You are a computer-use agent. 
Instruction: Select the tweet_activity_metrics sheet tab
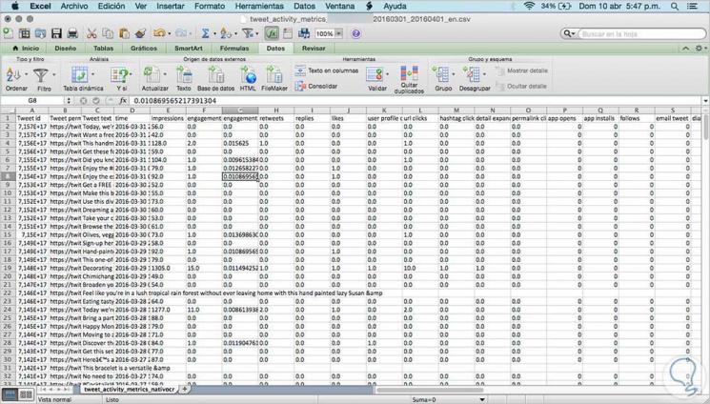(x=129, y=389)
